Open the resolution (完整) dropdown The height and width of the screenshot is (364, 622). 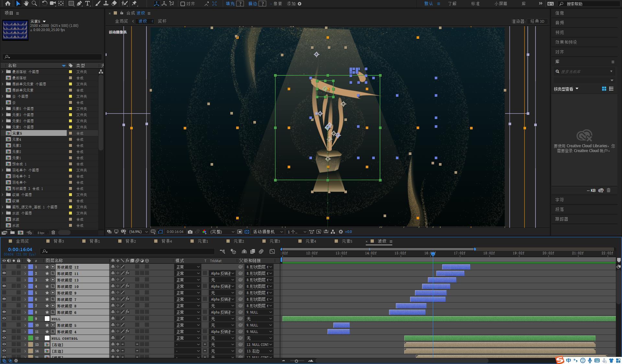[x=222, y=232]
